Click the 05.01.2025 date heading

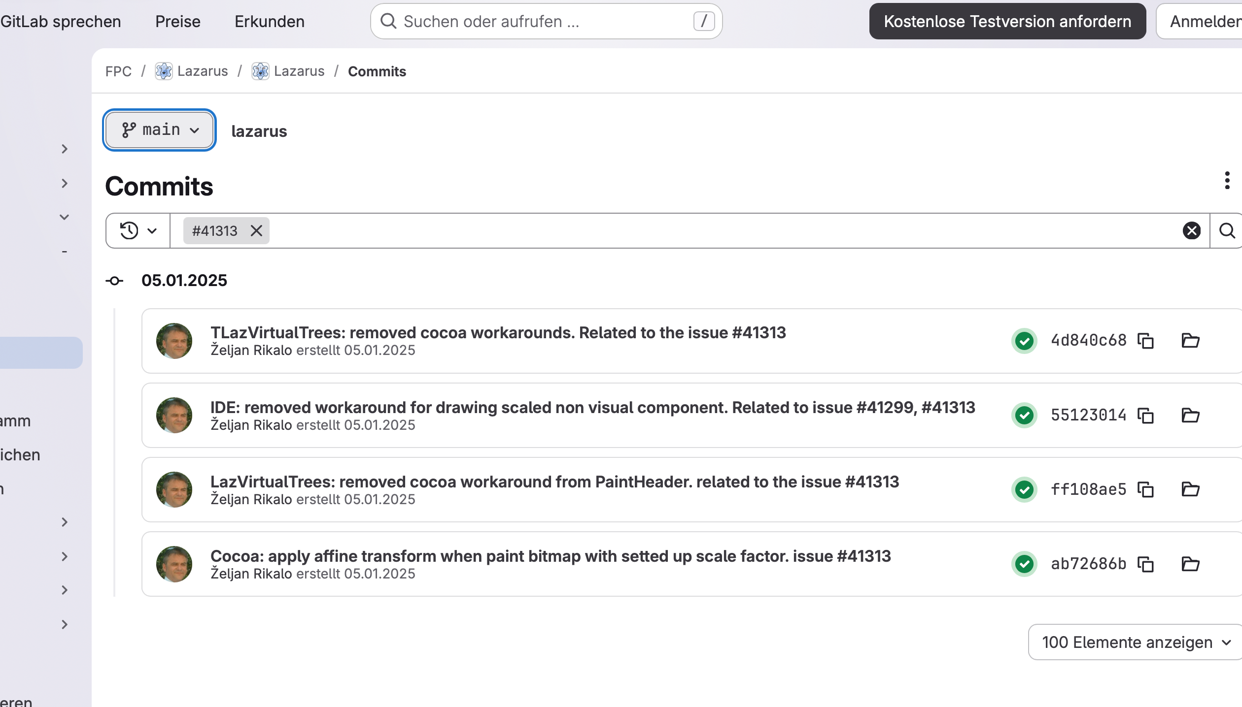pos(184,281)
